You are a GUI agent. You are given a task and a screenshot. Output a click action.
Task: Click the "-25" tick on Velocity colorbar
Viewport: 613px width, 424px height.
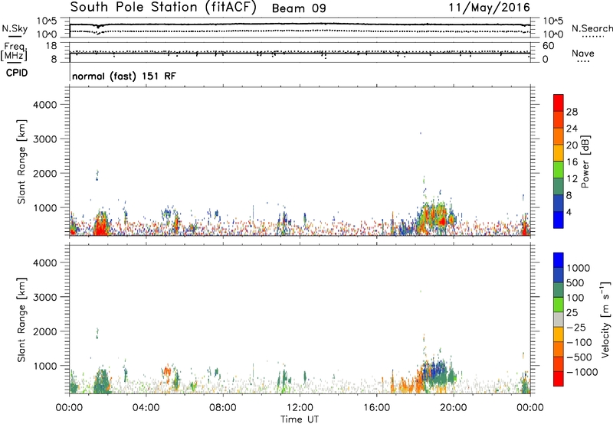click(x=576, y=328)
